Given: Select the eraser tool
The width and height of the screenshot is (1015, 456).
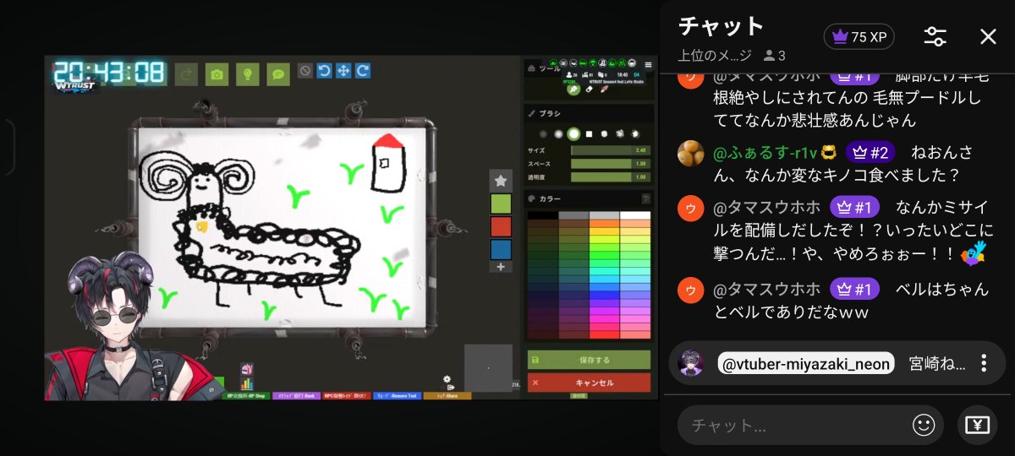Looking at the screenshot, I should [589, 89].
